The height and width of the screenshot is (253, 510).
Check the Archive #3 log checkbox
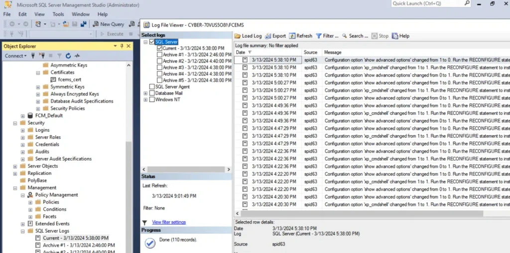pos(159,67)
